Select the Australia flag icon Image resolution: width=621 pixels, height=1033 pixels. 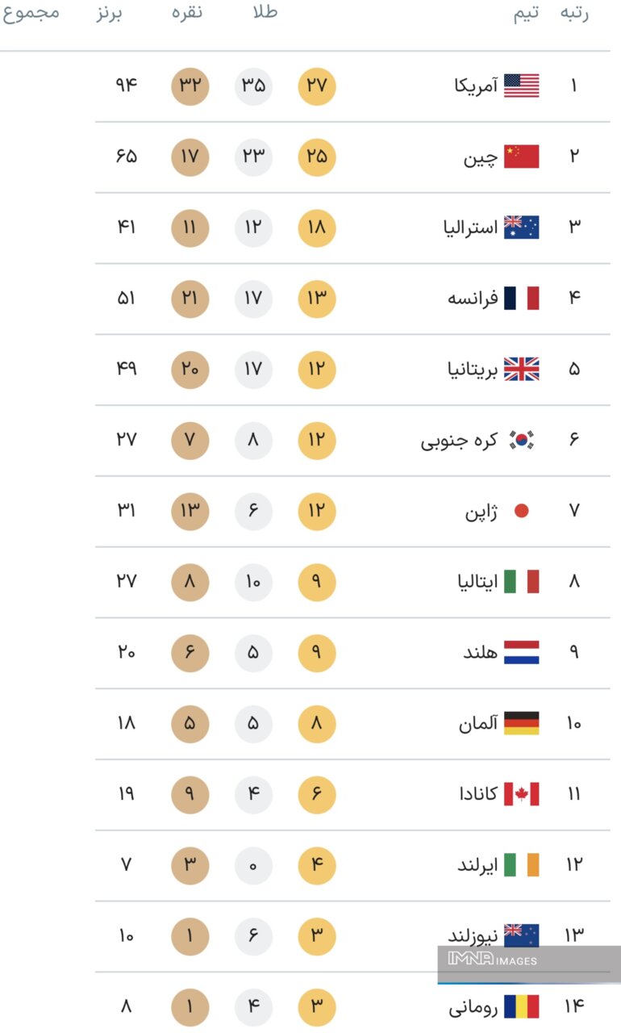[x=521, y=228]
